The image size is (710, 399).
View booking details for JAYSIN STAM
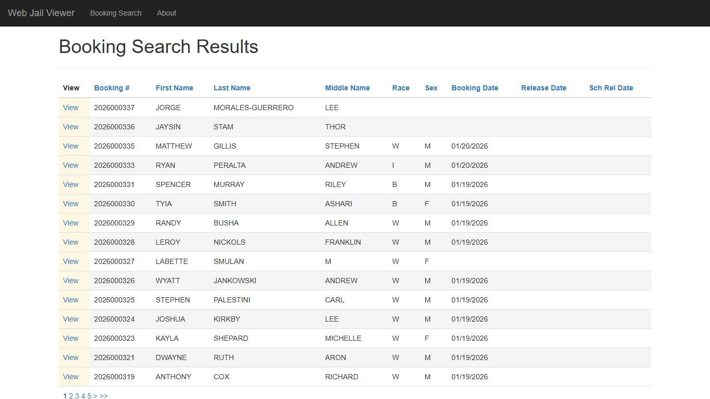click(x=71, y=127)
